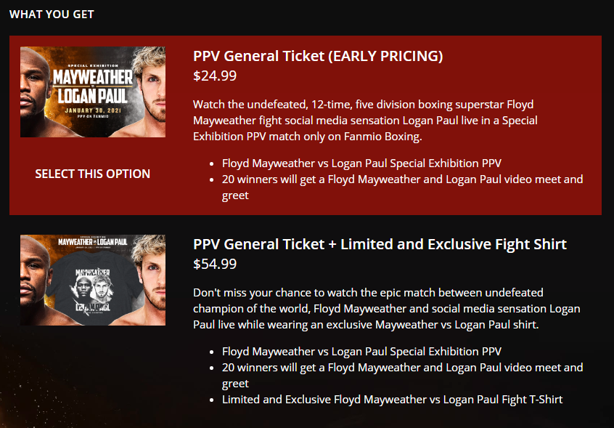Select the shirt bundle's Special Exhibition PPV bullet
The height and width of the screenshot is (428, 614).
pyautogui.click(x=361, y=352)
